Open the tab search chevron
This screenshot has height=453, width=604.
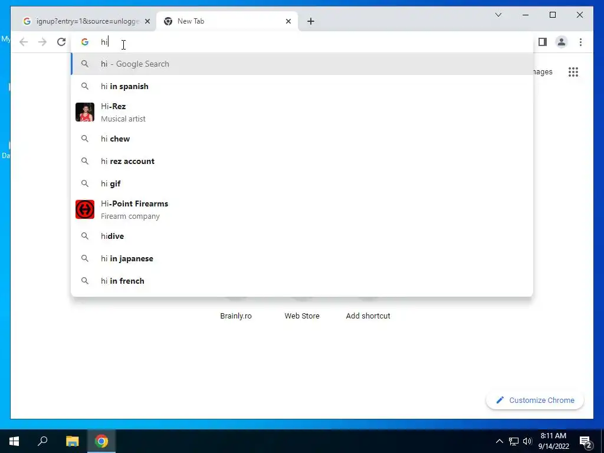coord(498,15)
